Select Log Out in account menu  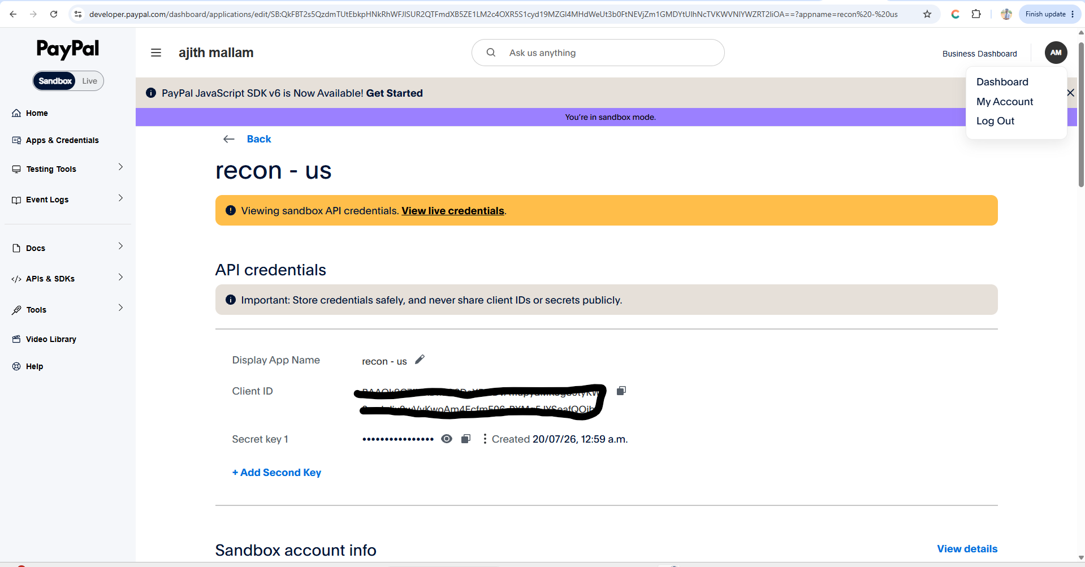point(995,121)
